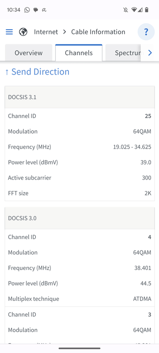Select the Channels tab

79,53
